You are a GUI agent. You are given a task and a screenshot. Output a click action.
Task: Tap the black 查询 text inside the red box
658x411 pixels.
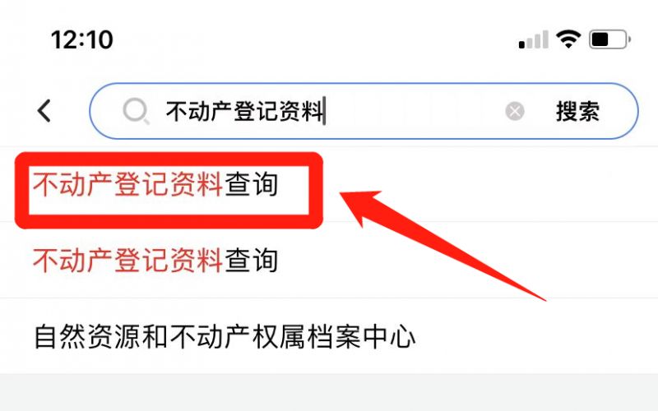(252, 184)
